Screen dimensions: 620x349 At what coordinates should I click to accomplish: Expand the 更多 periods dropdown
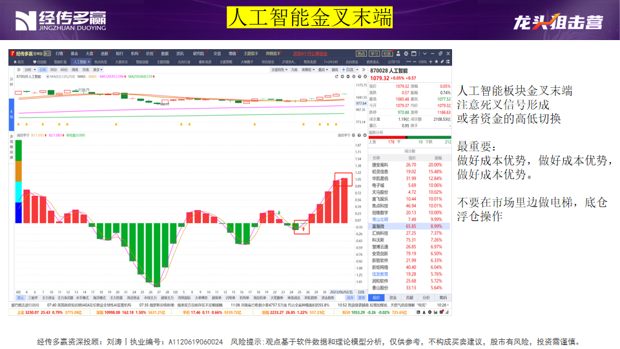tap(98, 70)
